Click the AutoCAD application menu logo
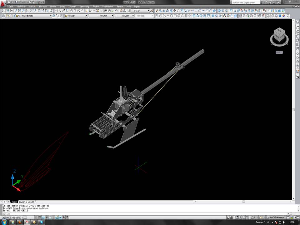Viewport: 300px width, 225px height. [3, 3]
